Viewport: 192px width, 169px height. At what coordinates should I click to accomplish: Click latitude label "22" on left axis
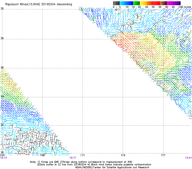pos(2,125)
